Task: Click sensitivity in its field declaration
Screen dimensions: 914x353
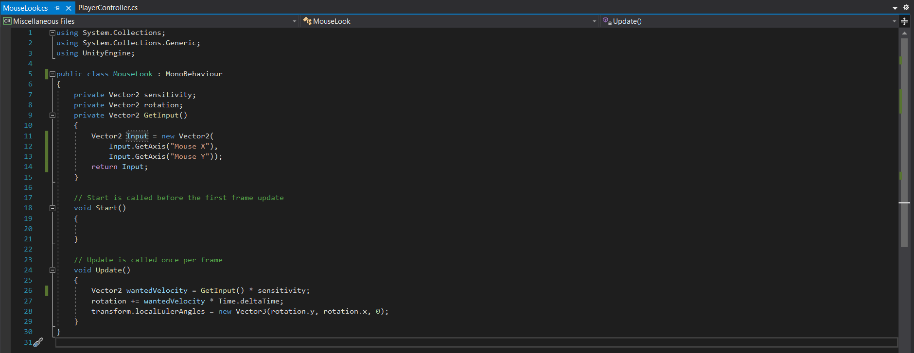Action: tap(168, 95)
